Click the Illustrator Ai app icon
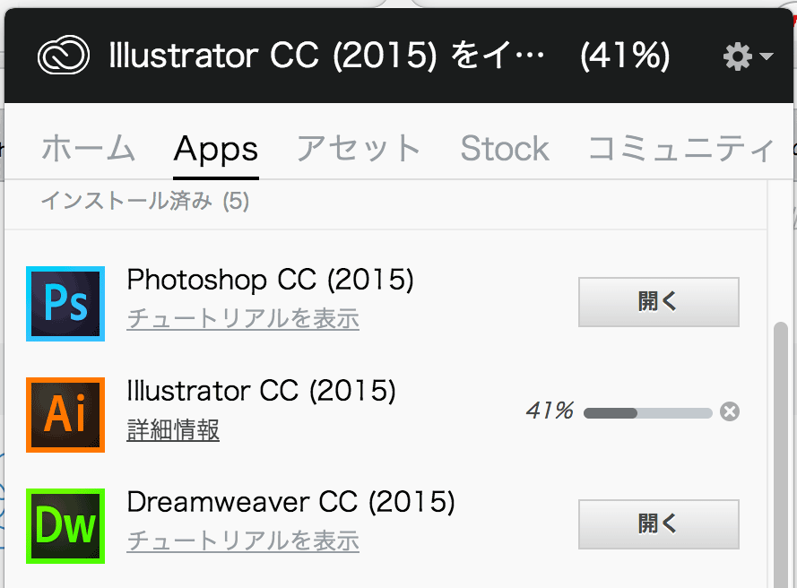 (65, 415)
